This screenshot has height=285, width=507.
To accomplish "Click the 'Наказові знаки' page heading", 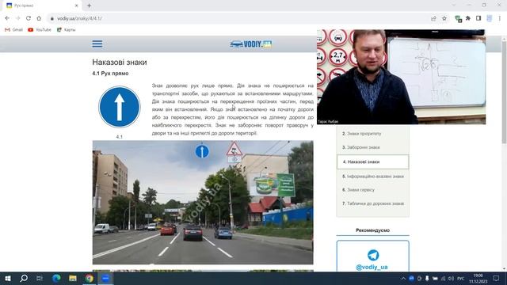I will (x=120, y=62).
